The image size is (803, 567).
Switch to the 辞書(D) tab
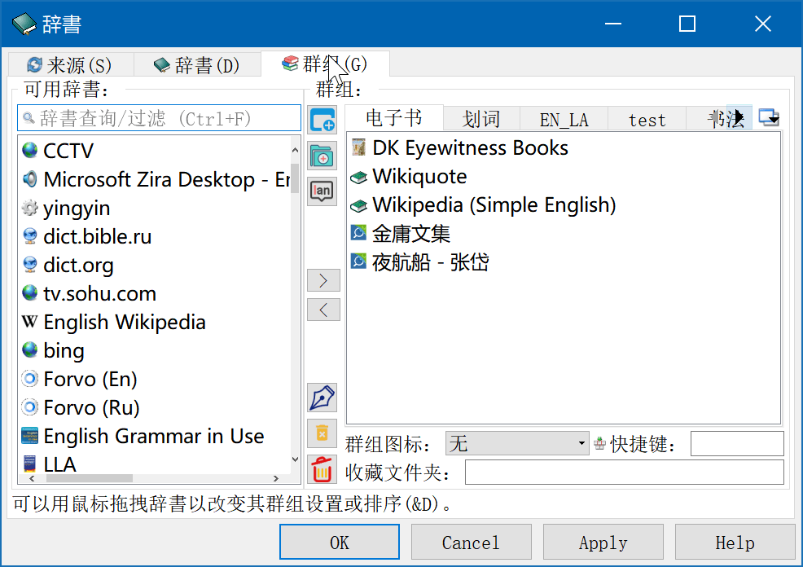coord(197,65)
